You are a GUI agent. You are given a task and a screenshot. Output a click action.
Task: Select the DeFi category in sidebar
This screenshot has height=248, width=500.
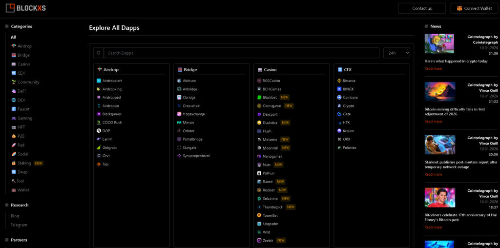click(21, 91)
